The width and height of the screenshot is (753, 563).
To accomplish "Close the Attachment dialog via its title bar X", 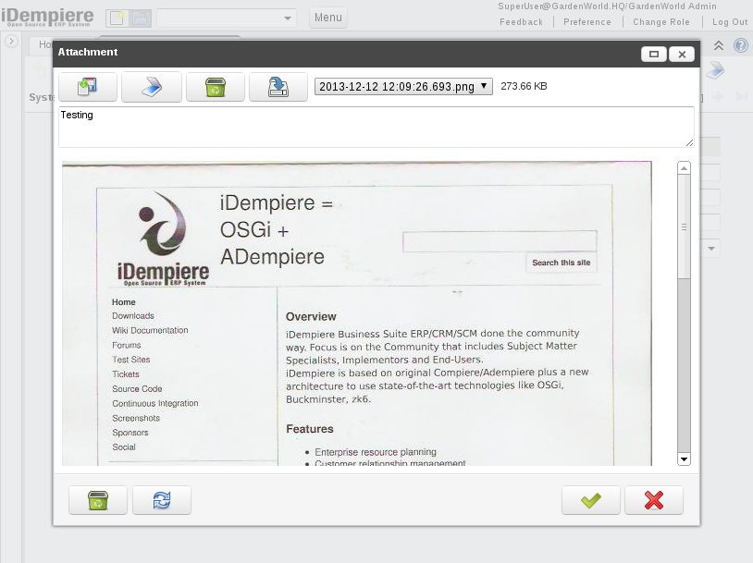I will [682, 54].
